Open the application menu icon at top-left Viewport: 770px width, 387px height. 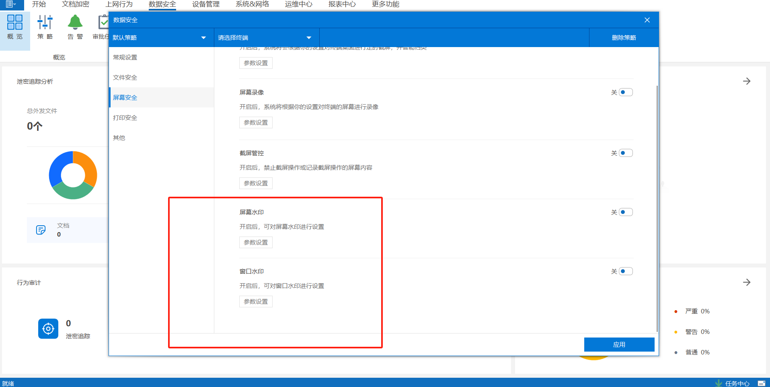pyautogui.click(x=11, y=4)
